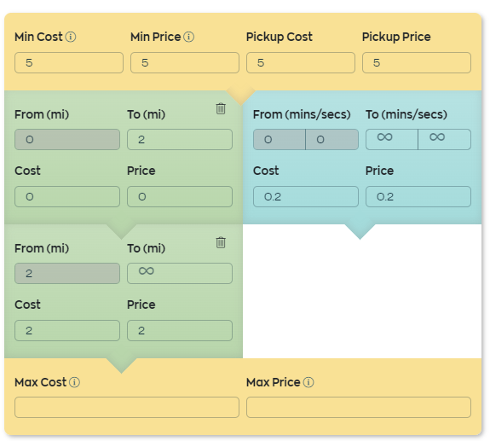The image size is (490, 441).
Task: Edit the second band To (mi) infinity field
Action: 180,273
